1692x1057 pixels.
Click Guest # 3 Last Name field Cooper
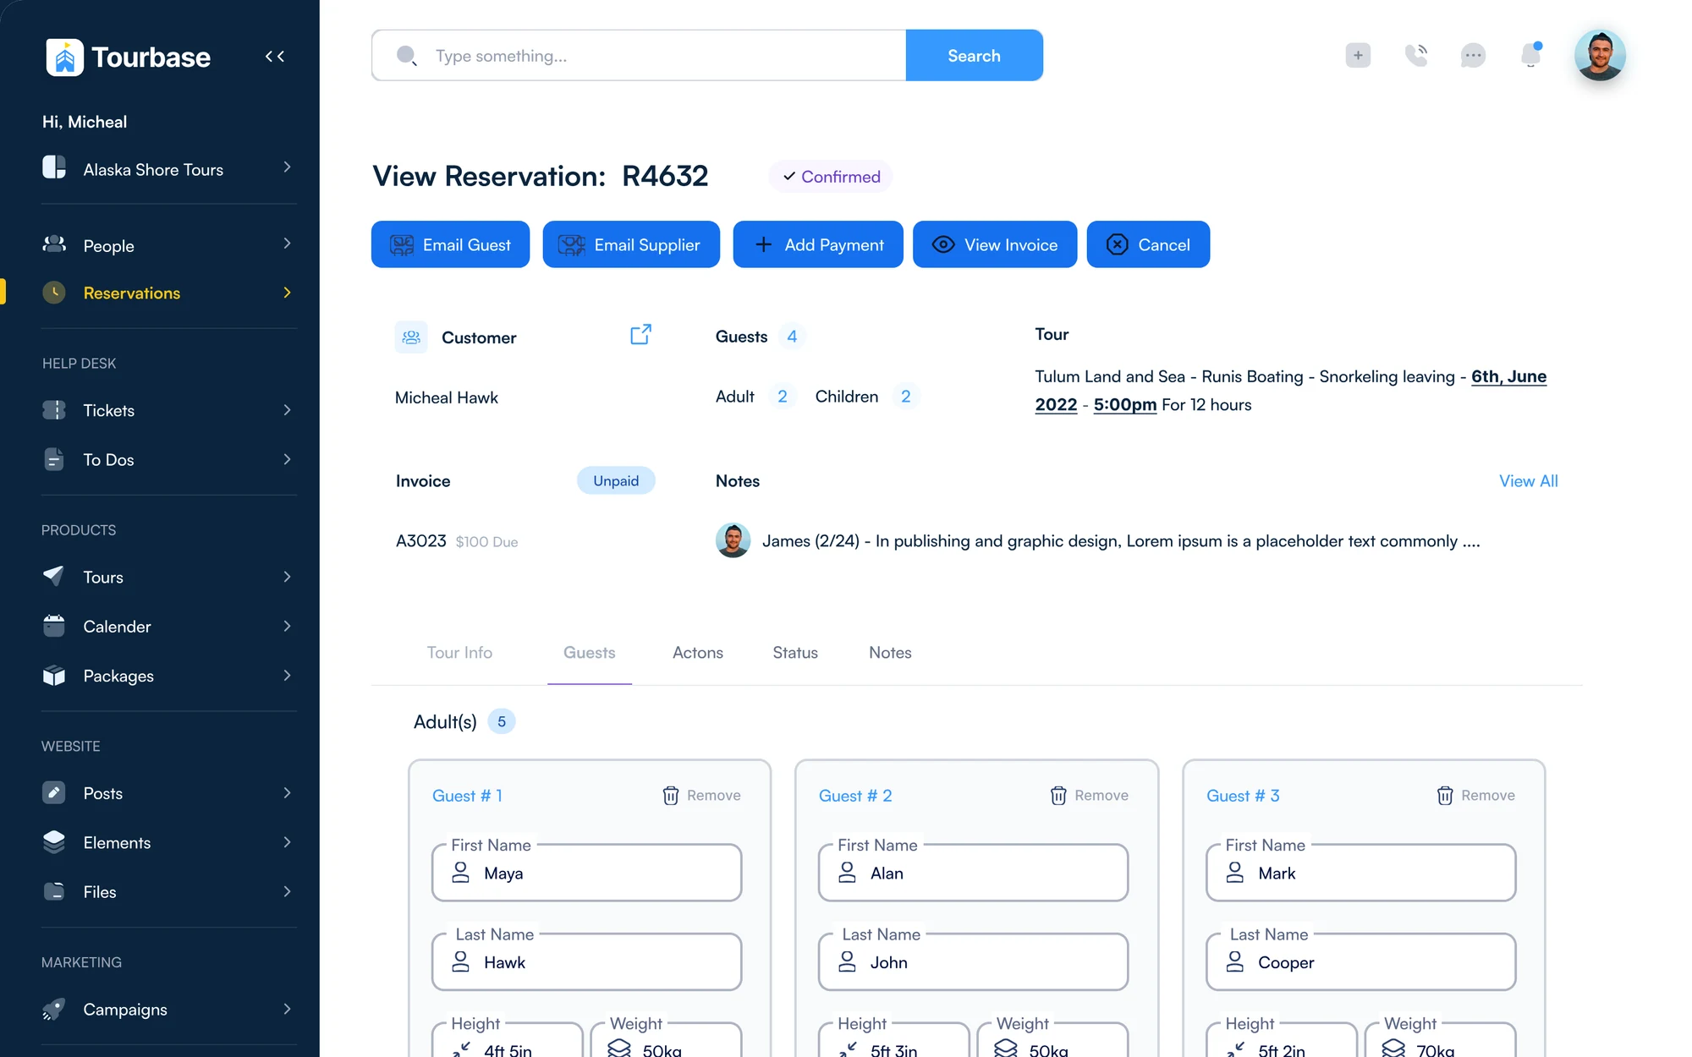coord(1360,962)
